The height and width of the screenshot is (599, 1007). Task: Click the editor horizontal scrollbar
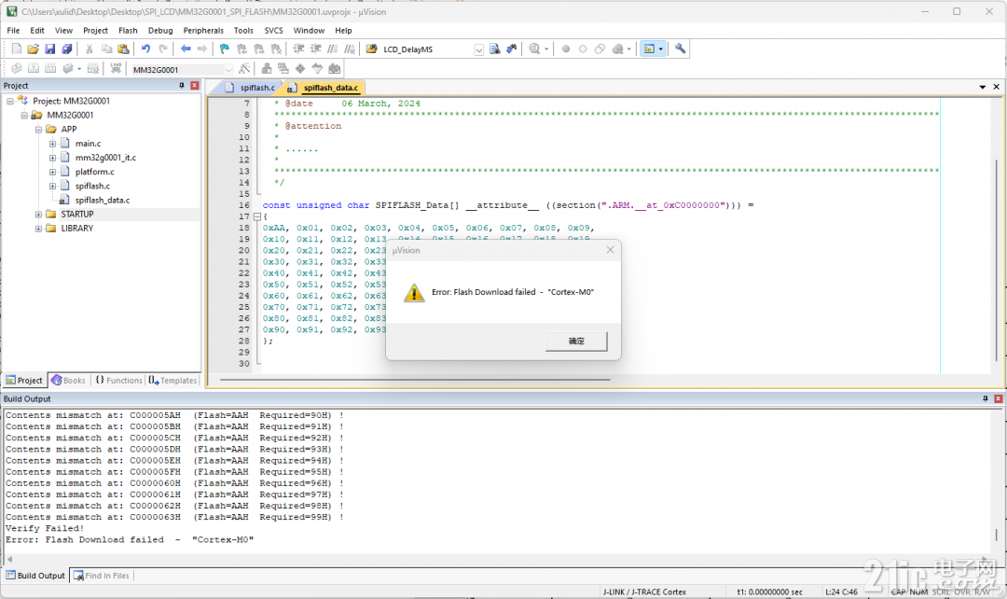(415, 380)
